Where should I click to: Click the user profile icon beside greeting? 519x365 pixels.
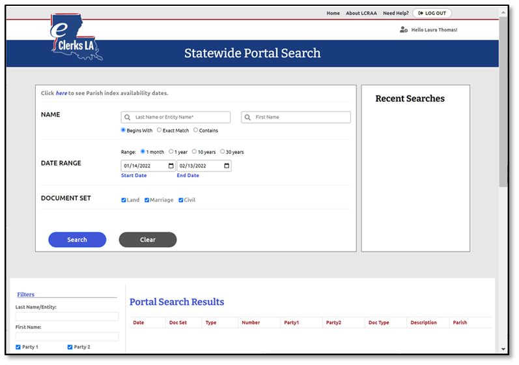(x=404, y=30)
